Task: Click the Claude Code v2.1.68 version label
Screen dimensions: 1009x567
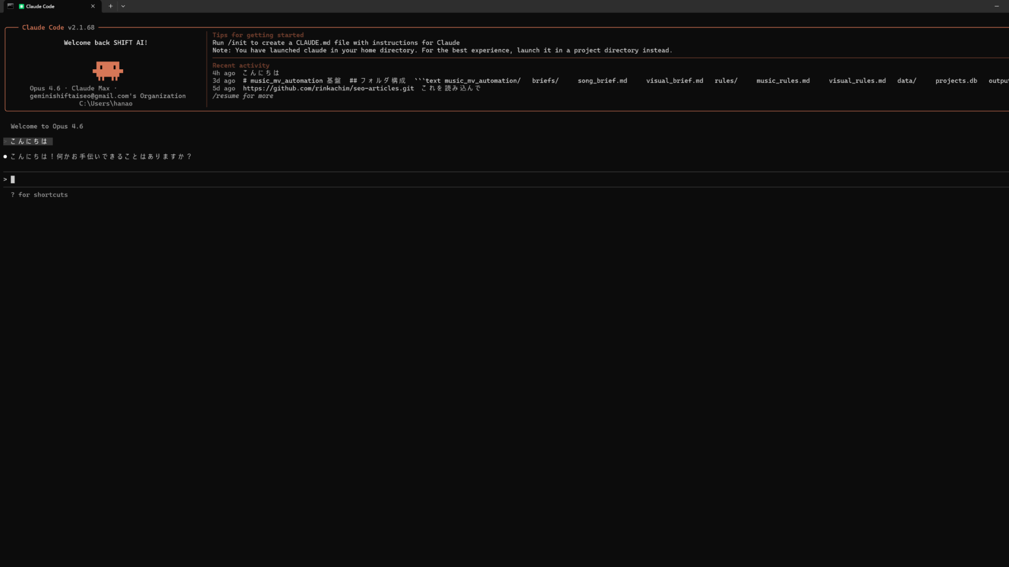Action: click(x=58, y=27)
